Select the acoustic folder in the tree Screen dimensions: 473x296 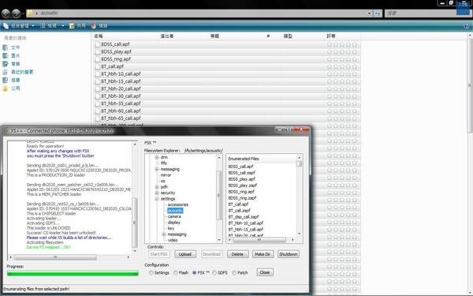point(175,211)
